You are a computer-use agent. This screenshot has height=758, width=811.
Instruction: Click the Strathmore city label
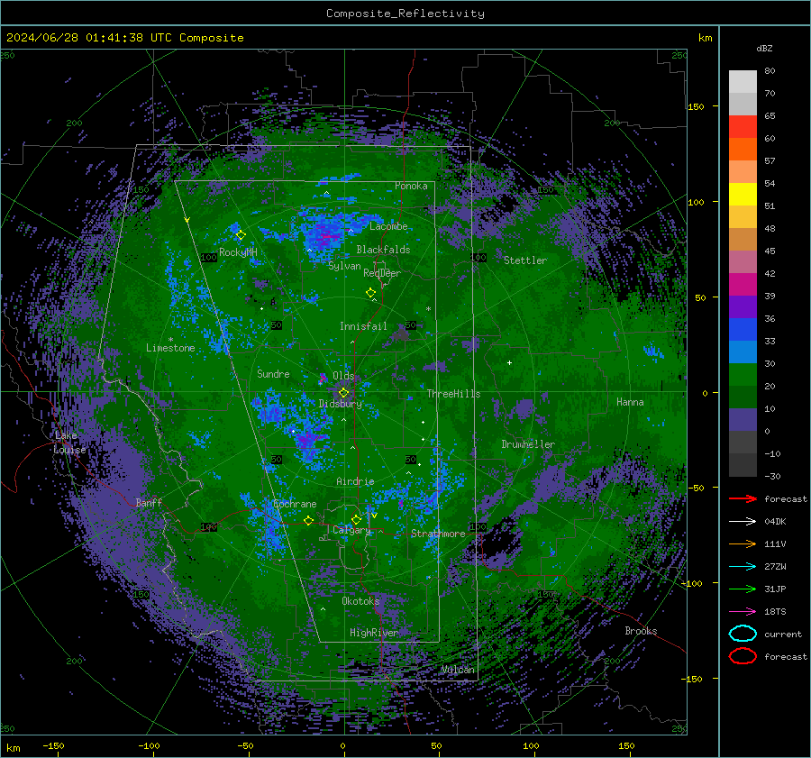click(438, 534)
